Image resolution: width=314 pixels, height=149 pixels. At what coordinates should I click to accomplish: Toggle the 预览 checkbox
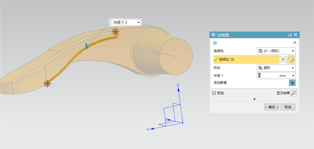click(214, 93)
